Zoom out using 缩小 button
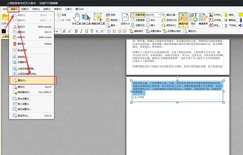 151,25
